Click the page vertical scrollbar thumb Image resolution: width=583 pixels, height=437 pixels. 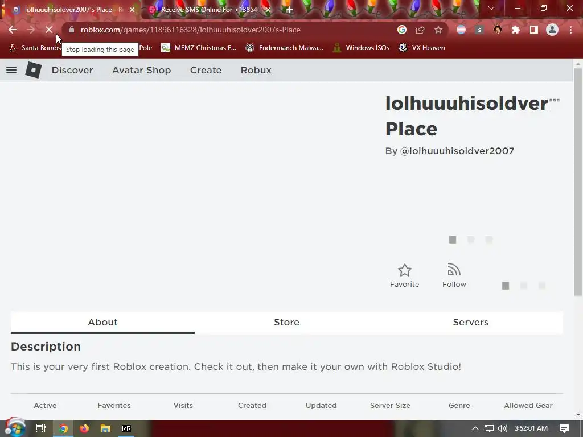[x=578, y=182]
